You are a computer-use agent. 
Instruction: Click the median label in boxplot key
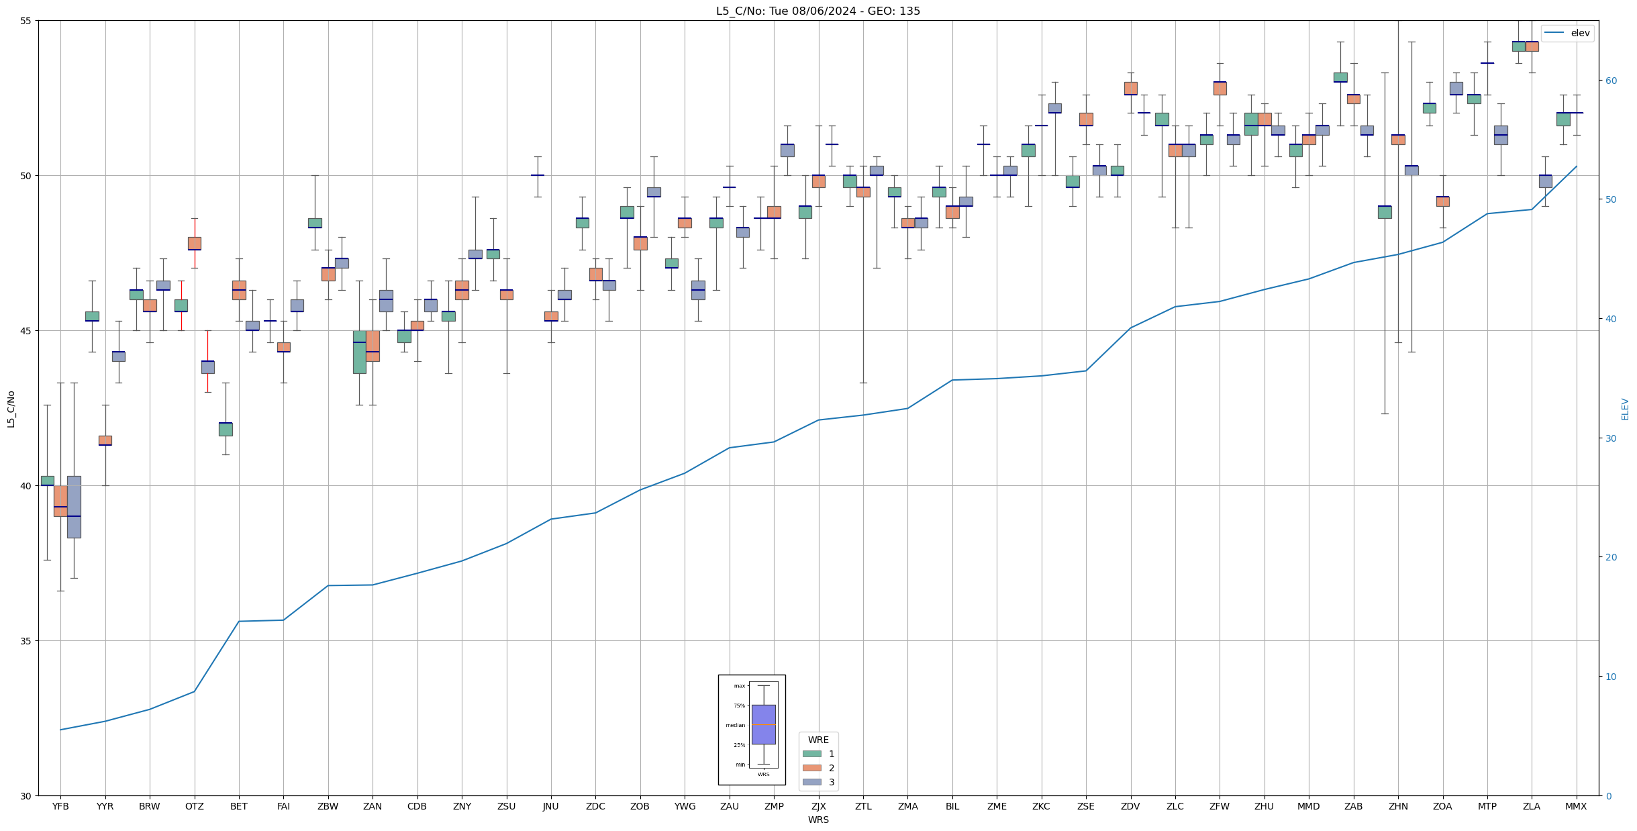pyautogui.click(x=735, y=725)
